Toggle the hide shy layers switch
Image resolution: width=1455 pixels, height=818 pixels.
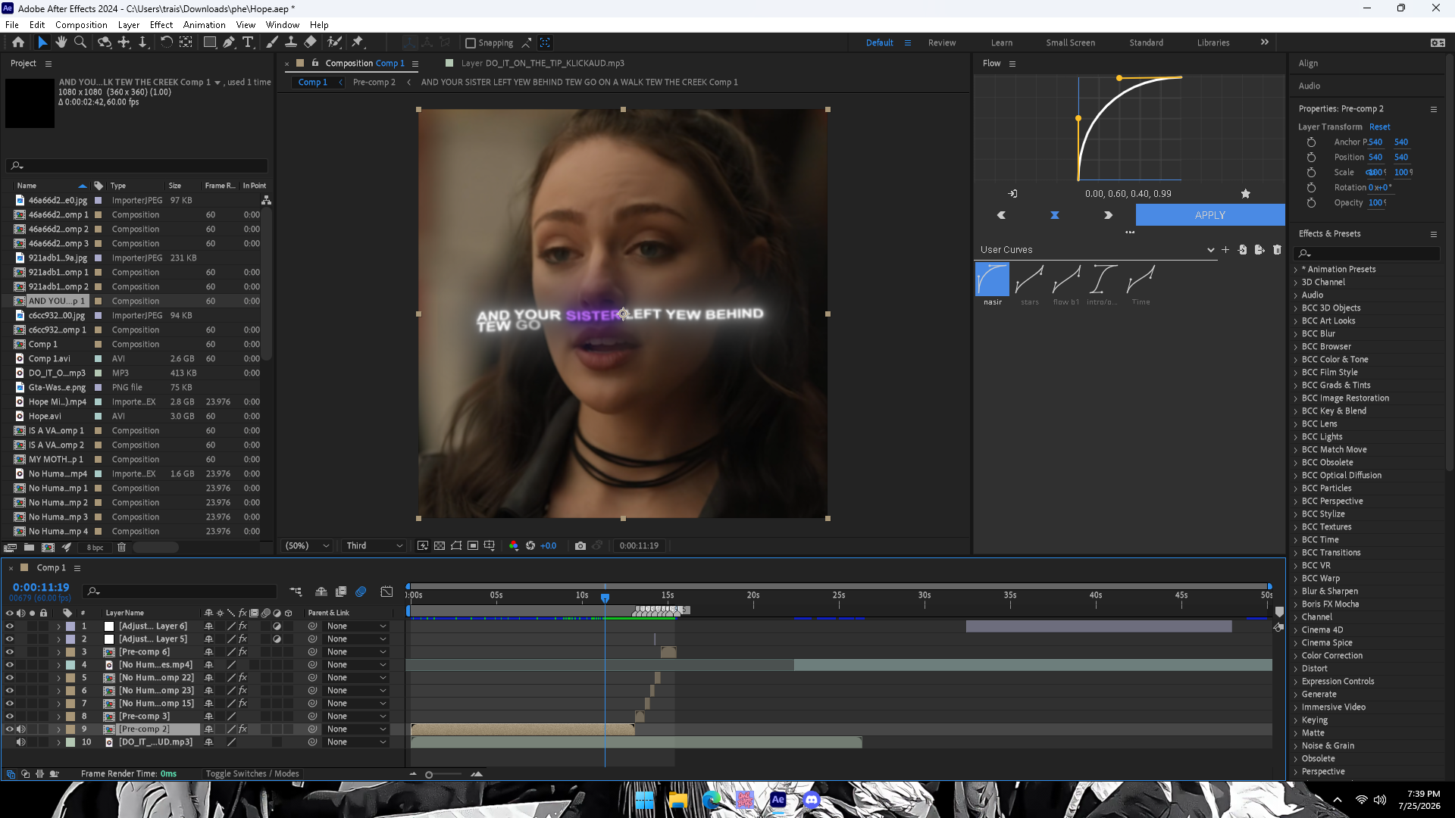[x=321, y=591]
